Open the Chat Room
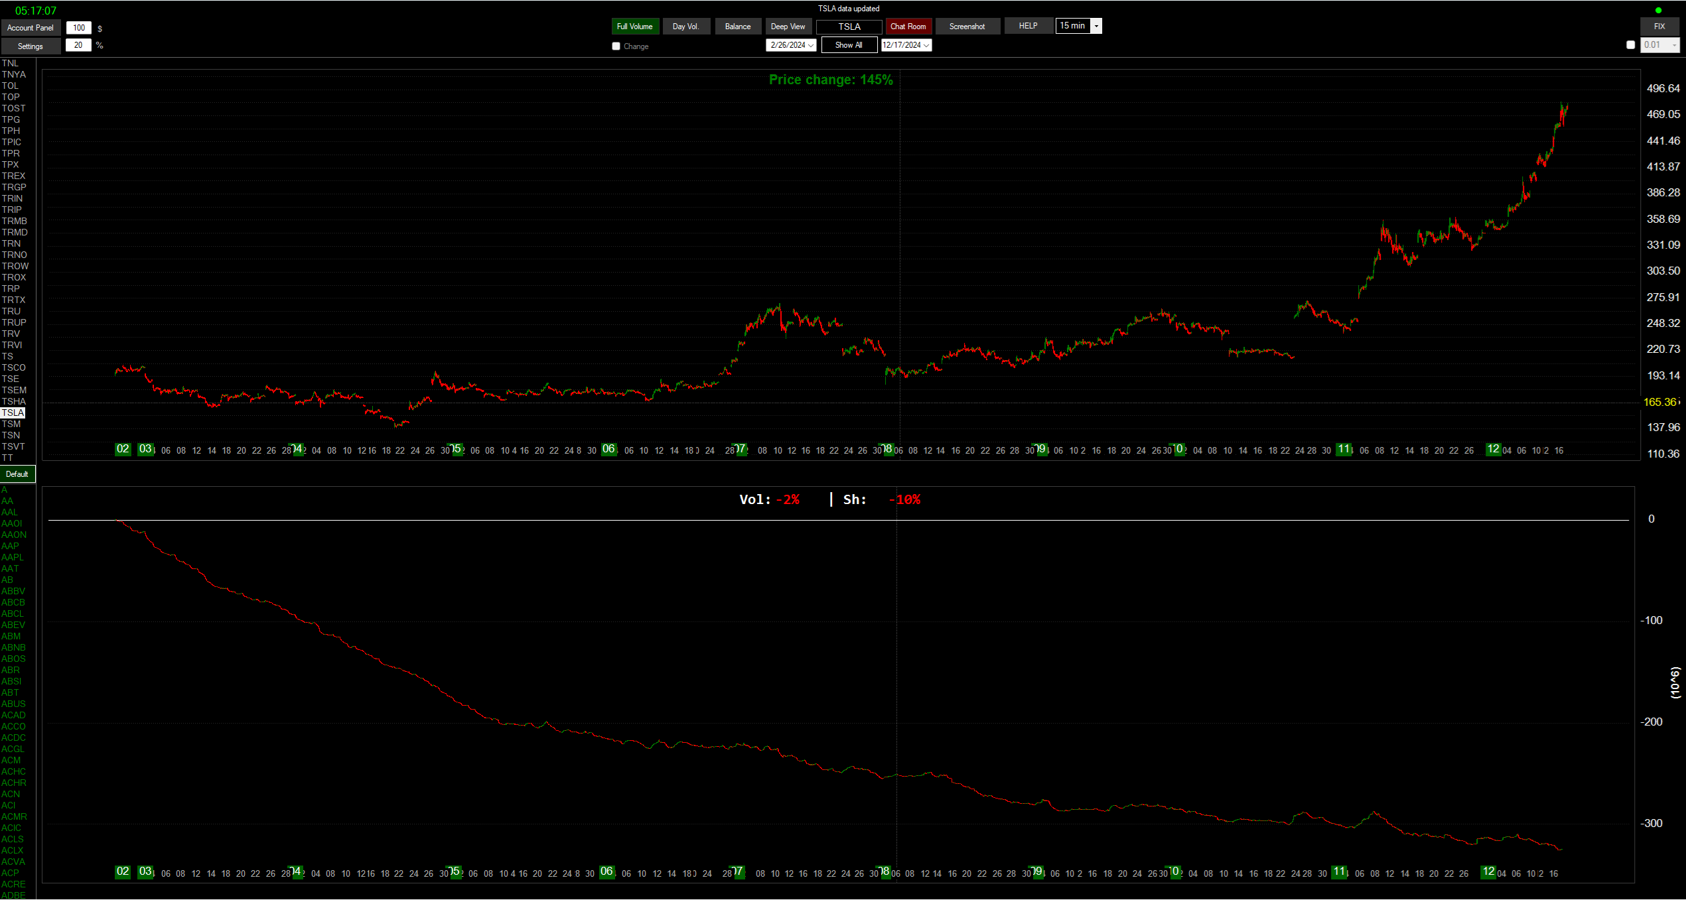1686x900 pixels. [908, 27]
